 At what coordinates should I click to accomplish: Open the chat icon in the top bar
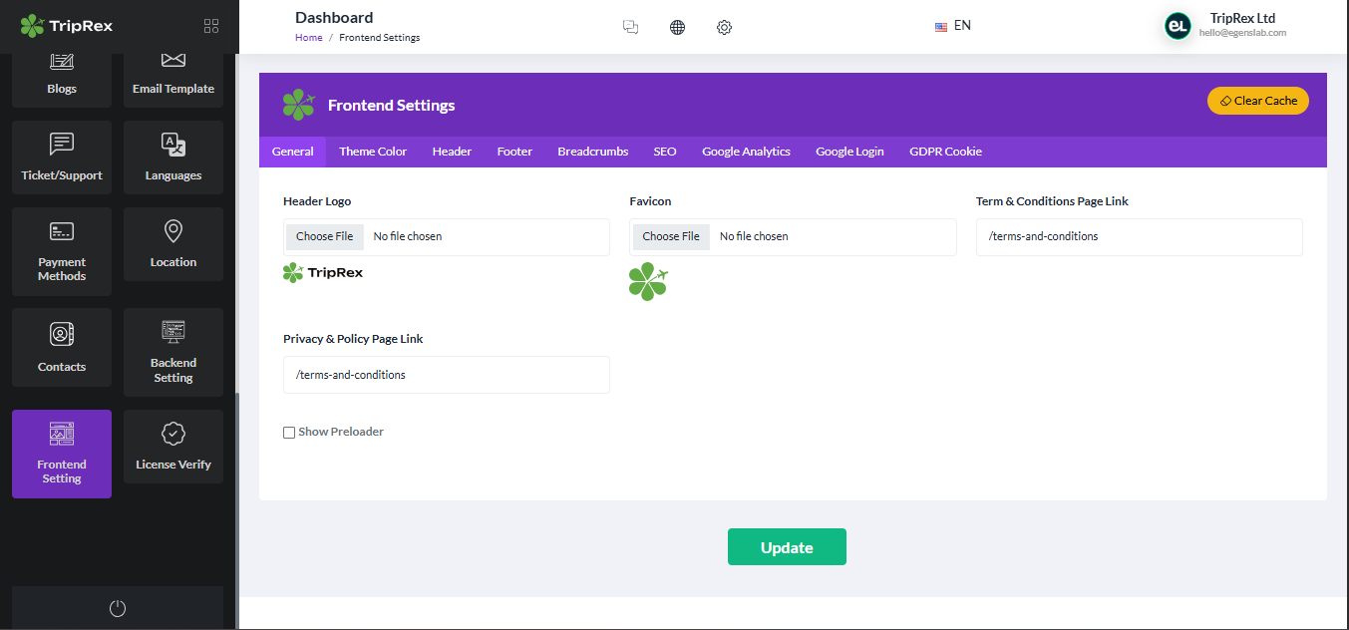(630, 27)
